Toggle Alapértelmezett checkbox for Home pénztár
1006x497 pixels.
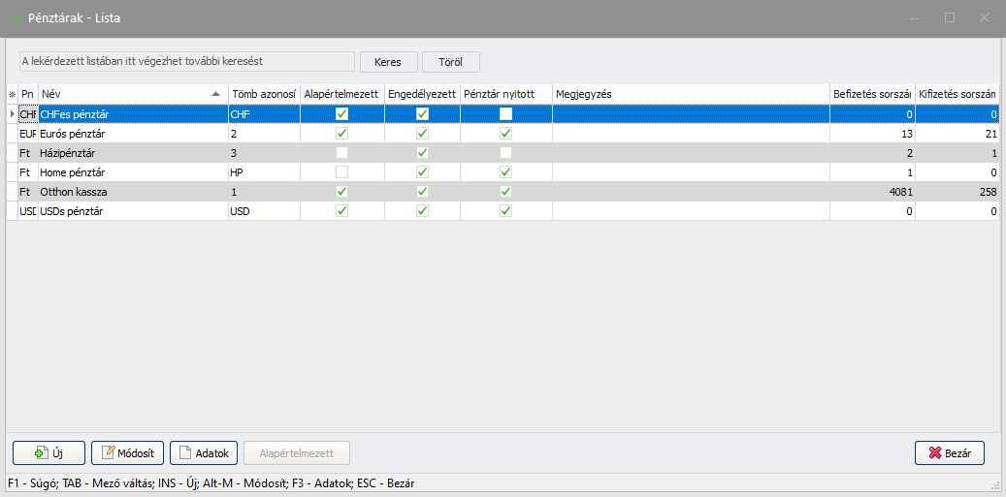pos(341,172)
